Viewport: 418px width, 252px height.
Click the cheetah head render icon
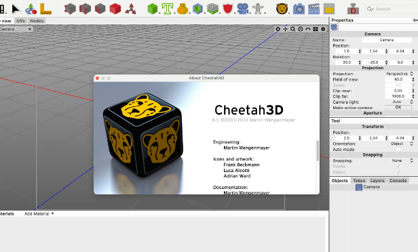[282, 9]
